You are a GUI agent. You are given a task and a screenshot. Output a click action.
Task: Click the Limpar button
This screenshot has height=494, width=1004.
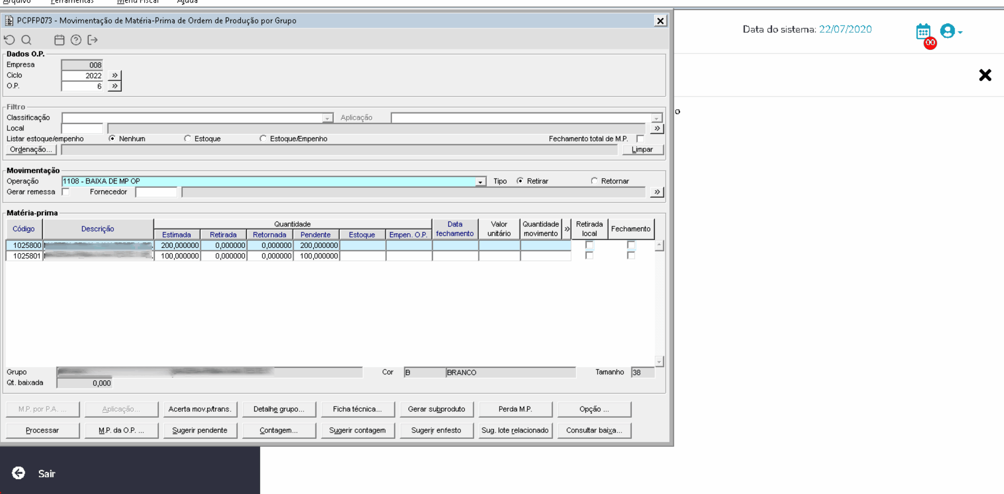tap(642, 149)
